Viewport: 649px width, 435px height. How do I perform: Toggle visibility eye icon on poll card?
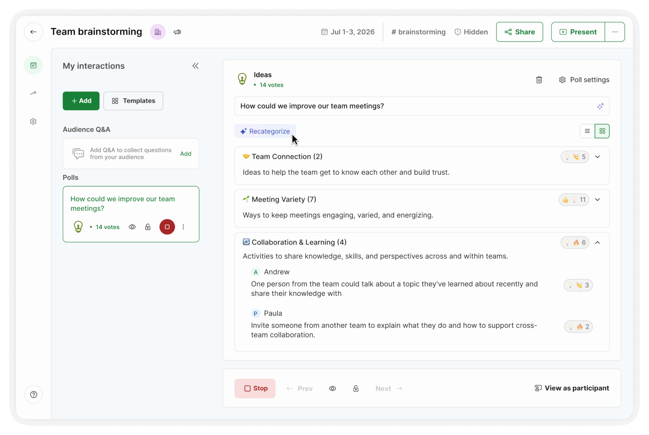pyautogui.click(x=132, y=227)
